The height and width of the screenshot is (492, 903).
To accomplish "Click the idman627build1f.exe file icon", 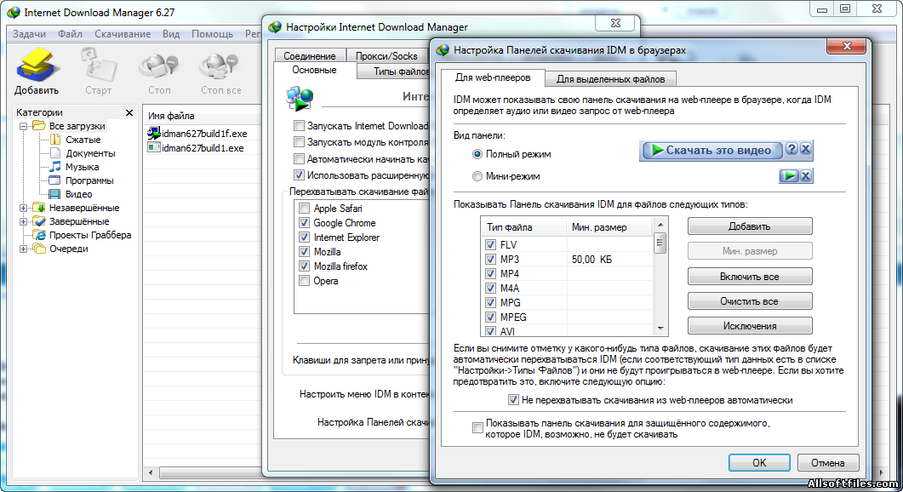I will [x=154, y=133].
